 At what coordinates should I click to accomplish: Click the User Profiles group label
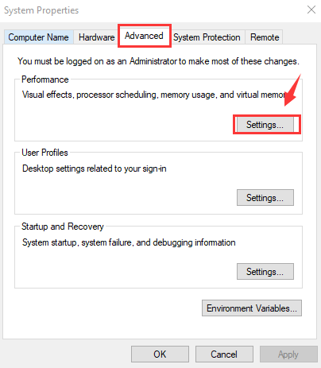click(44, 153)
